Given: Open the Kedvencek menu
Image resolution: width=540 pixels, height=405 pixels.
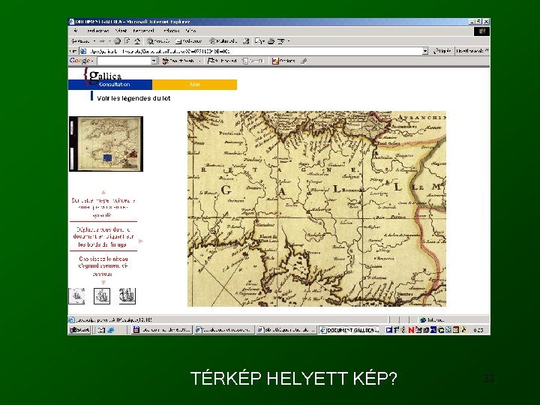Looking at the screenshot, I should point(143,31).
